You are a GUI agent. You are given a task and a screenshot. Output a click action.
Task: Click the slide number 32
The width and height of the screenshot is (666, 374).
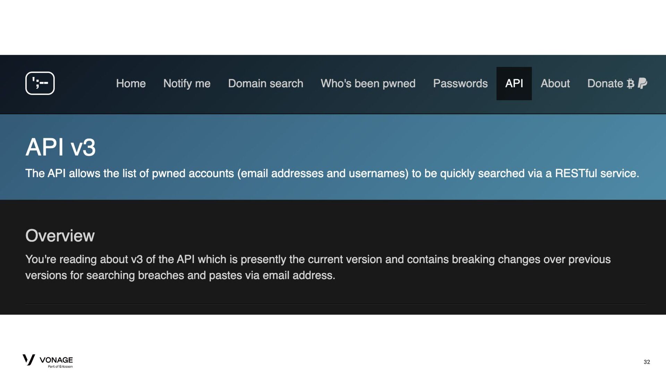(647, 362)
